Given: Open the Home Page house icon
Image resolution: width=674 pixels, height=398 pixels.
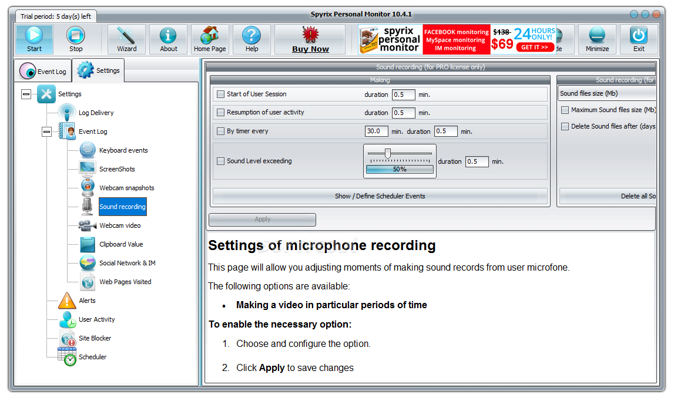Looking at the screenshot, I should point(210,35).
